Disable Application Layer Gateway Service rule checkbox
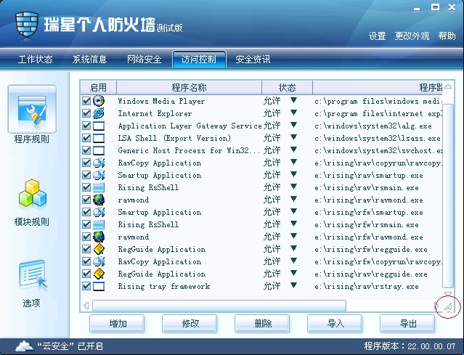Screen dimensions: 464x355 [x=86, y=126]
